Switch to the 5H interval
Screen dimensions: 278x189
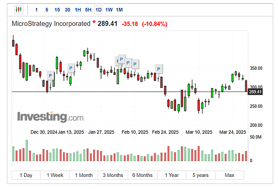tap(88, 10)
